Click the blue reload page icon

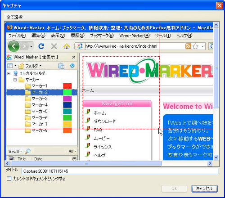click(41, 46)
